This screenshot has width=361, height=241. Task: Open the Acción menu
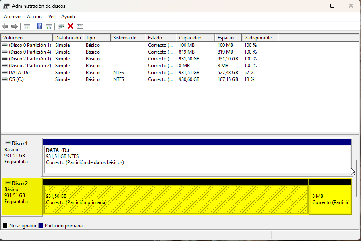[34, 17]
